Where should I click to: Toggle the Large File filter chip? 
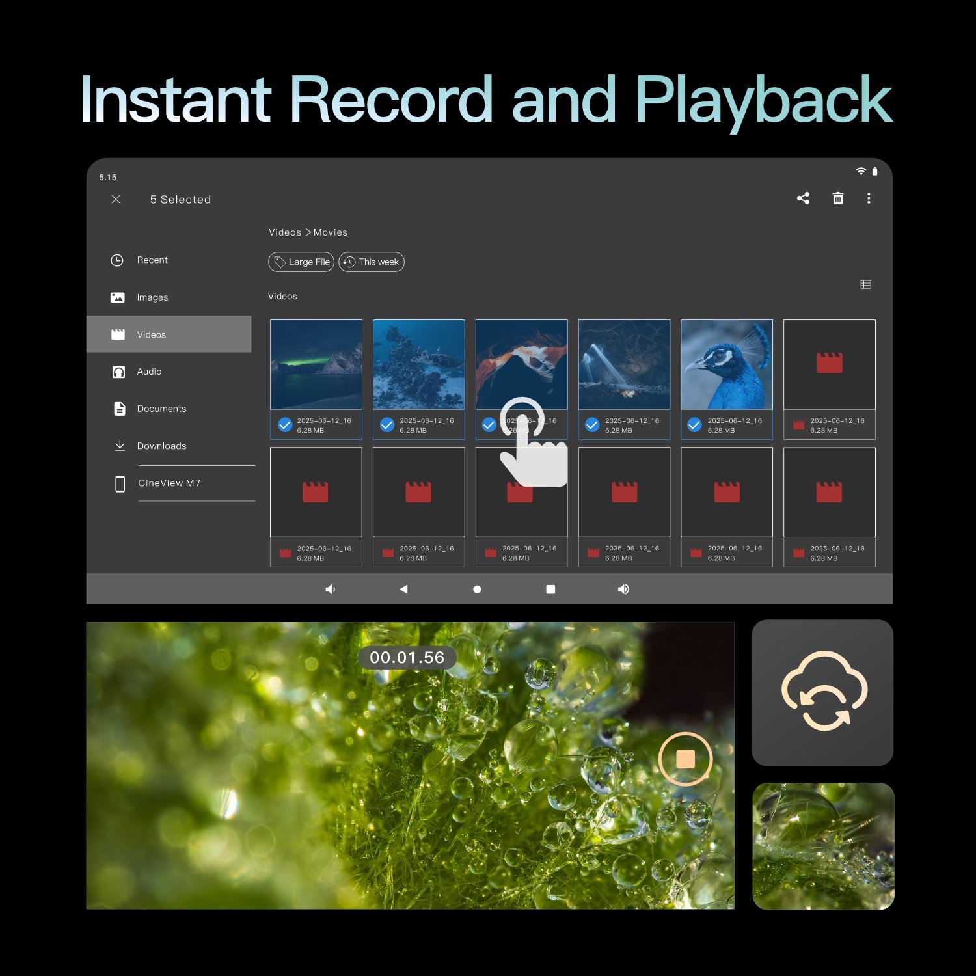click(301, 262)
